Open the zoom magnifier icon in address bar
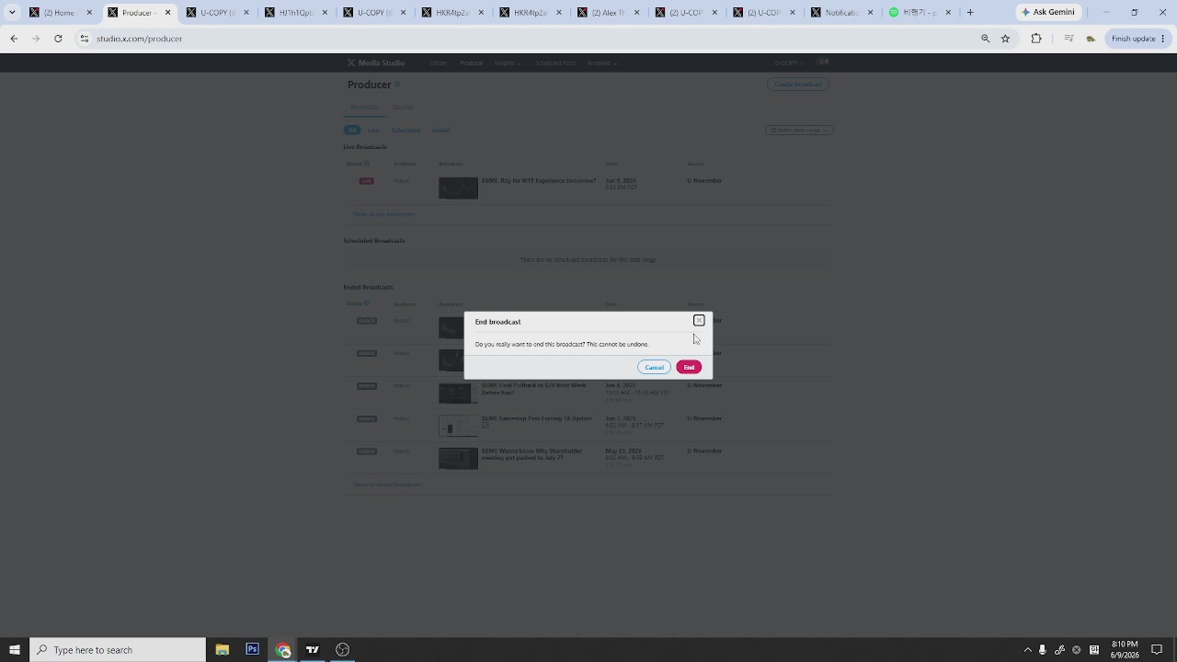 tap(985, 39)
